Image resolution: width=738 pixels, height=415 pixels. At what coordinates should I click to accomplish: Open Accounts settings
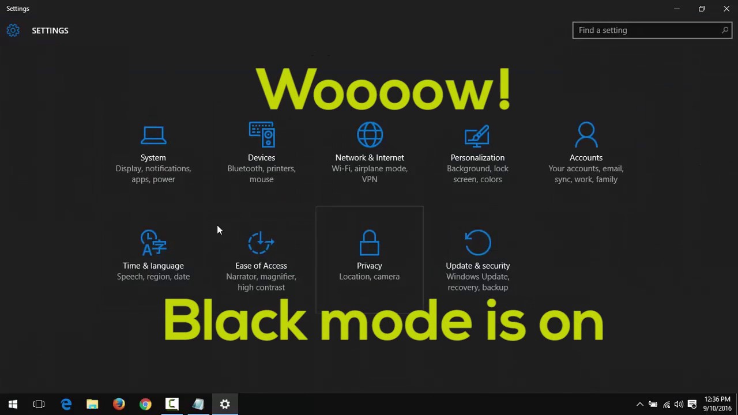coord(586,156)
